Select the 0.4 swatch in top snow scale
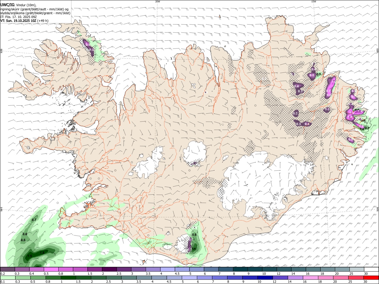Viewport: 379px width, 284px height. tap(36, 270)
